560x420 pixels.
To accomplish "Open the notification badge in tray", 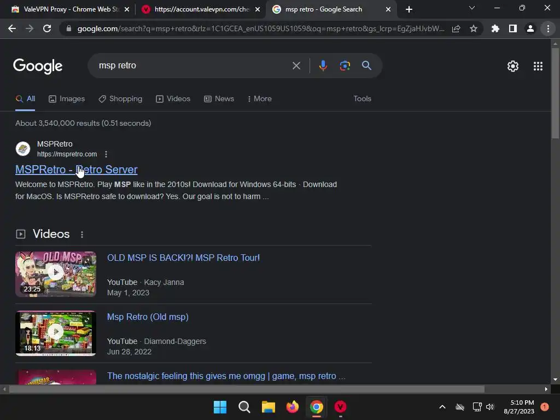I will click(545, 406).
